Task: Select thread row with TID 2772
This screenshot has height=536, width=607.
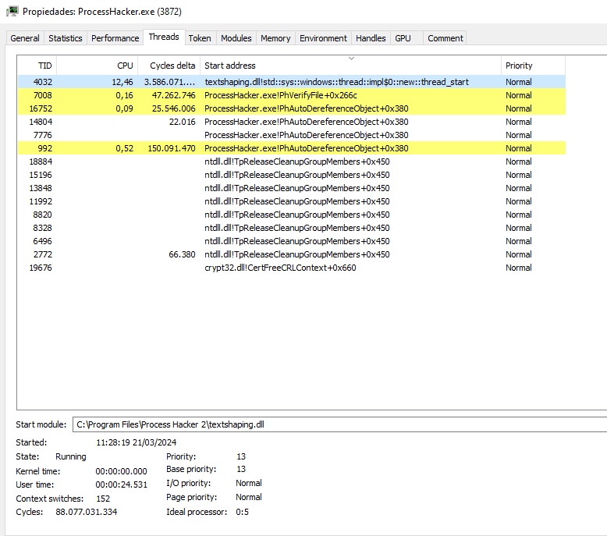Action: [x=292, y=254]
